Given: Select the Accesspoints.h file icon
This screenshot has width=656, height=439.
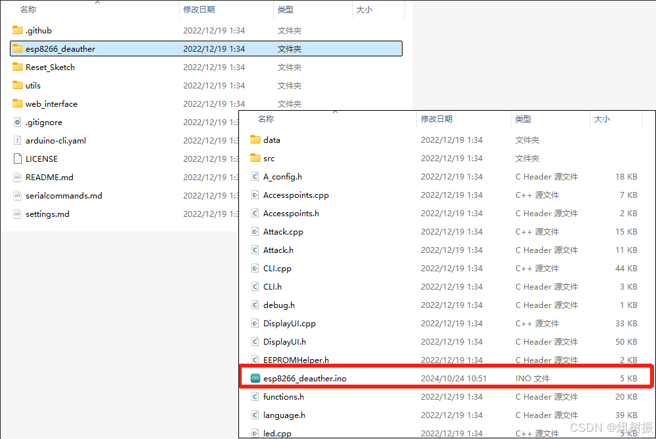Looking at the screenshot, I should click(255, 213).
